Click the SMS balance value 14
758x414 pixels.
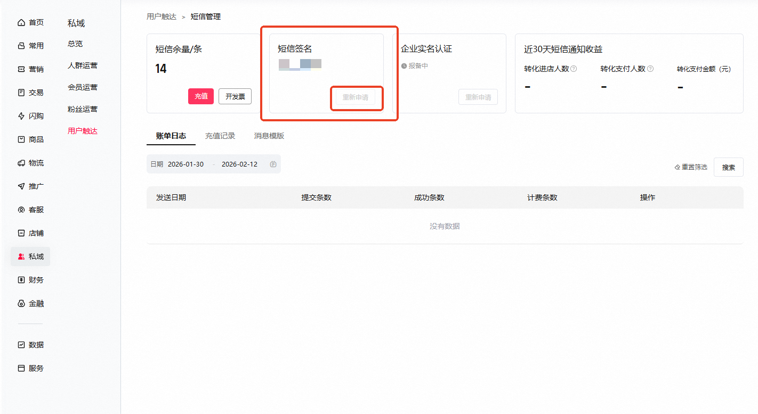click(161, 69)
